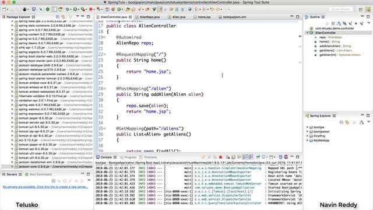Click Collapse All icon in Spring Explorer
The image size is (373, 210).
pos(342,123)
